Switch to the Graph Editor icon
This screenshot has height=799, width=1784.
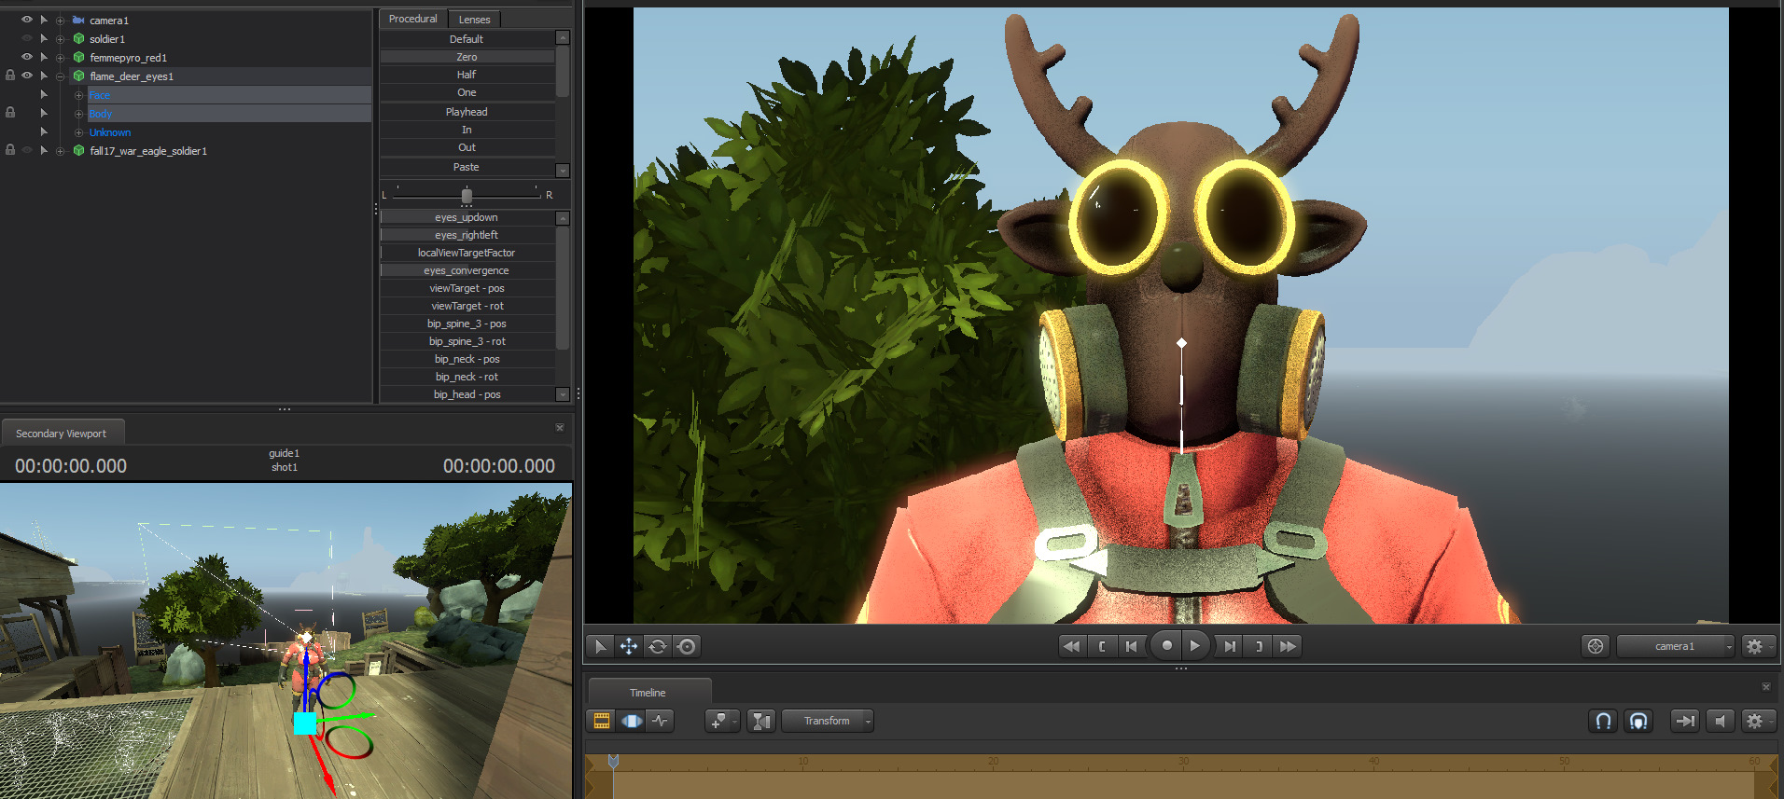tap(661, 721)
